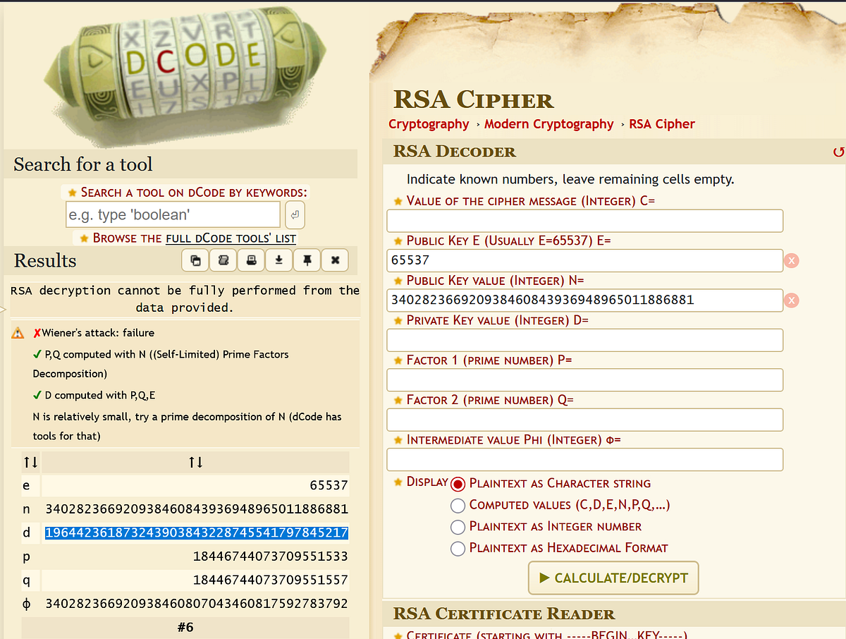The height and width of the screenshot is (639, 846).
Task: Copy the results to clipboard
Action: [x=195, y=261]
